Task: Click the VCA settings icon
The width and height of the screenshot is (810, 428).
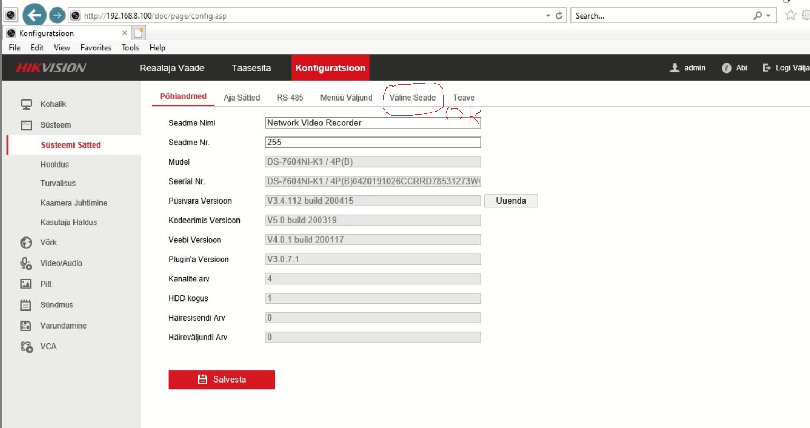Action: pyautogui.click(x=26, y=347)
